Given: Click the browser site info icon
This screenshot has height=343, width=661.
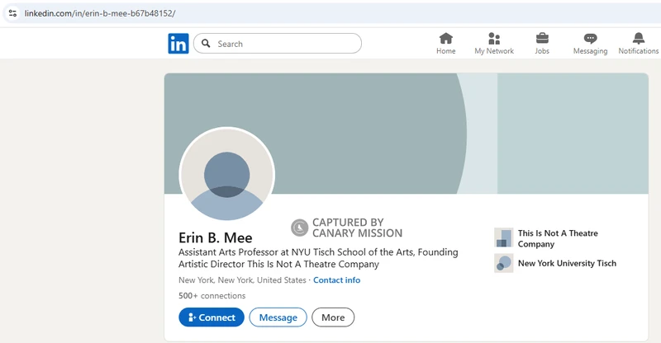Looking at the screenshot, I should click(x=12, y=13).
